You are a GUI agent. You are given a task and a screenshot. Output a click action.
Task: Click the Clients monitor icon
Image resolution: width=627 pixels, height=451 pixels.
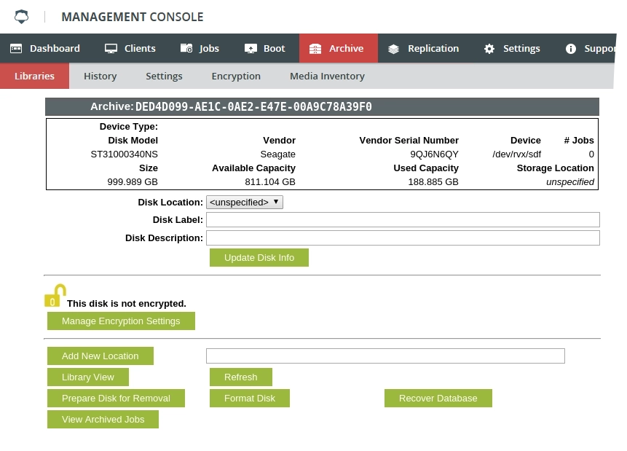coord(111,49)
